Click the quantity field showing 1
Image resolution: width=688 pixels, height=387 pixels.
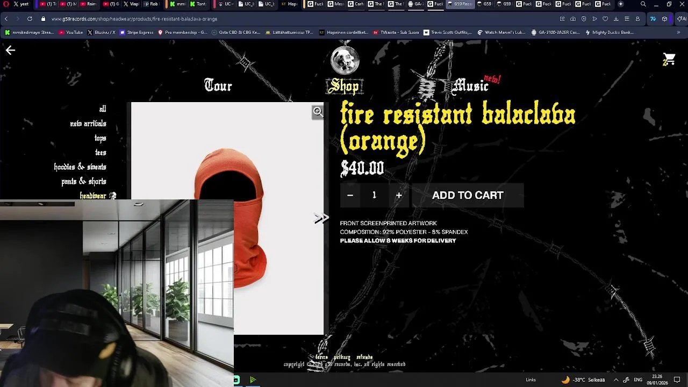[x=374, y=195]
